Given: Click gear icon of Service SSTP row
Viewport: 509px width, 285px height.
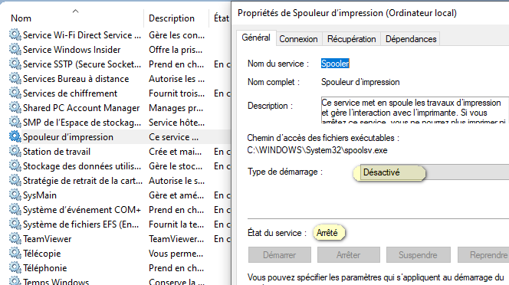Looking at the screenshot, I should (x=15, y=64).
